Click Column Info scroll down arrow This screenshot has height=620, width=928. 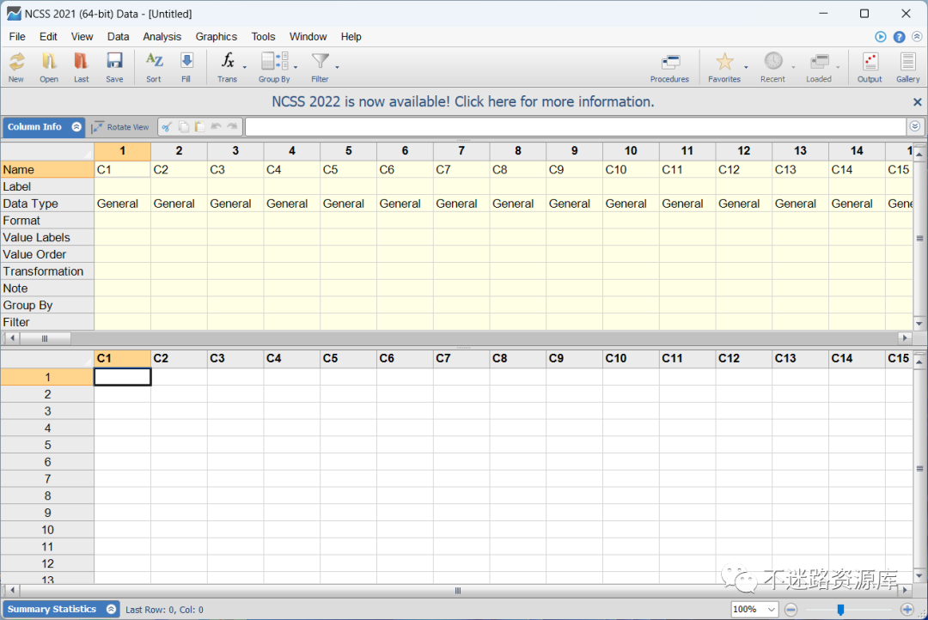[x=919, y=324]
